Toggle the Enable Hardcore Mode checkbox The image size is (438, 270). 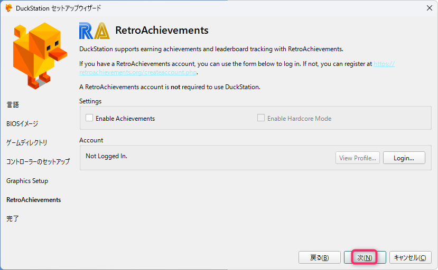click(261, 119)
